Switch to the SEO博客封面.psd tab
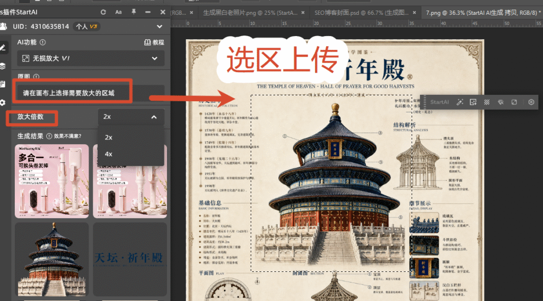This screenshot has width=543, height=301. tap(362, 13)
